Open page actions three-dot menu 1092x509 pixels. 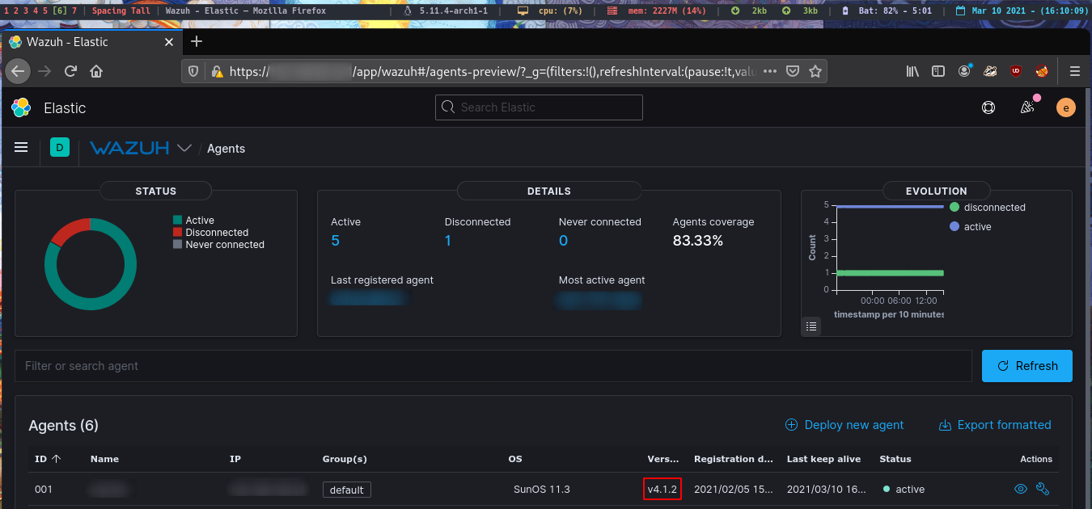(770, 71)
